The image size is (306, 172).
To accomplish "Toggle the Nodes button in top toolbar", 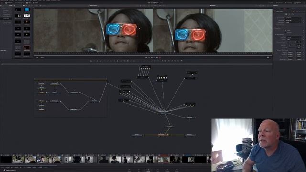I will [x=36, y=3].
